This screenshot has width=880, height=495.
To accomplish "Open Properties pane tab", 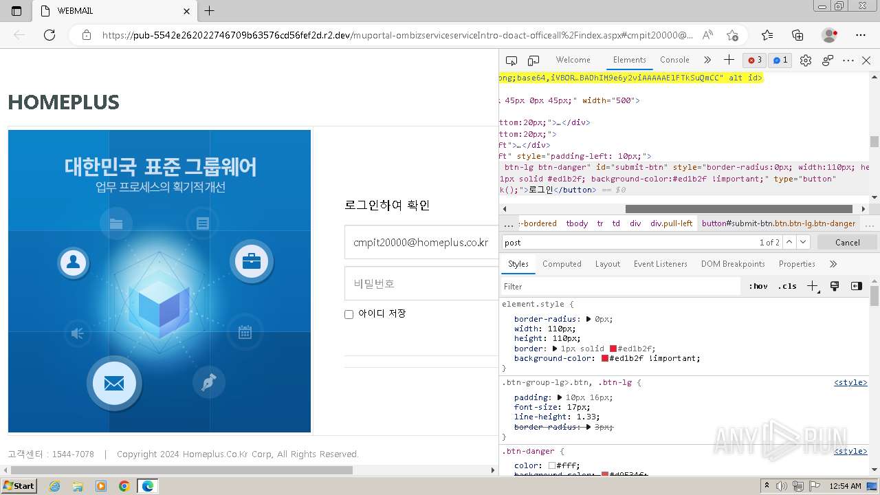I will (x=797, y=264).
